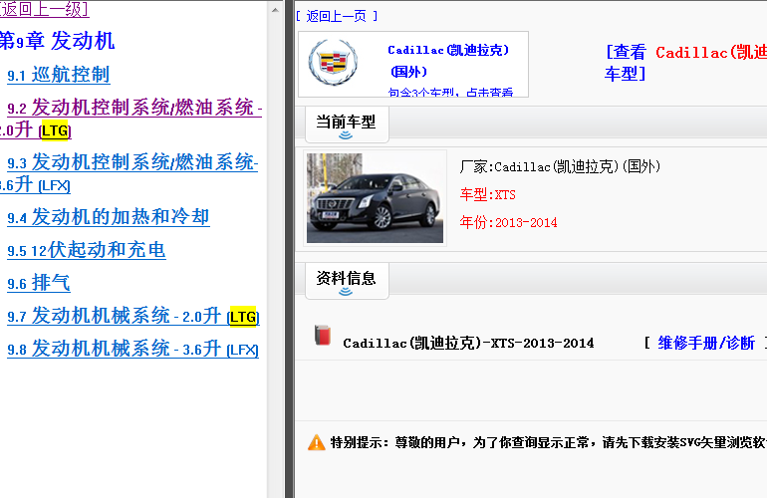This screenshot has width=767, height=498.
Task: Open section 9.5 12伏起动和充电
Action: (86, 250)
